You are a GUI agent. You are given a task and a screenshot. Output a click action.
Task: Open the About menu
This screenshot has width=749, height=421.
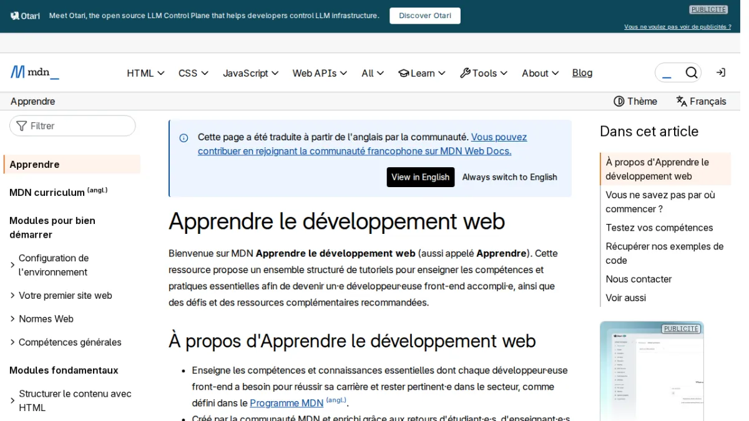[x=541, y=73]
